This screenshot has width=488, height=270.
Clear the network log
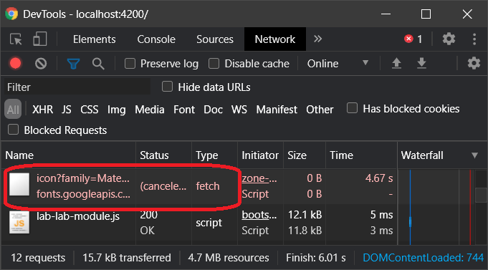(41, 64)
